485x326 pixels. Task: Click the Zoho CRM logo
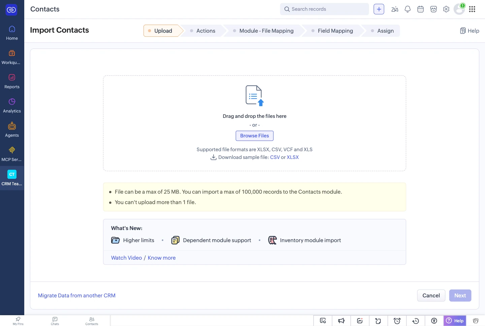click(x=11, y=10)
